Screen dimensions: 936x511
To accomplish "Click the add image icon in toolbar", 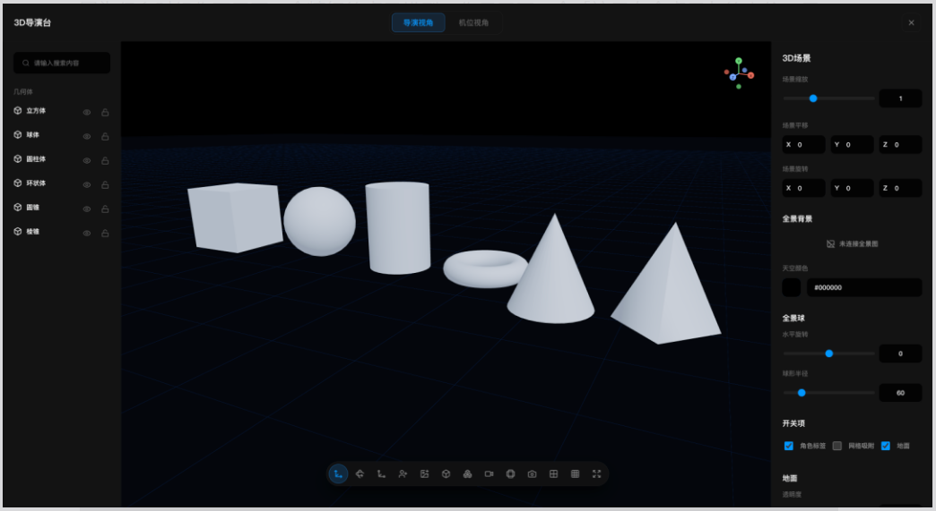I will (424, 474).
